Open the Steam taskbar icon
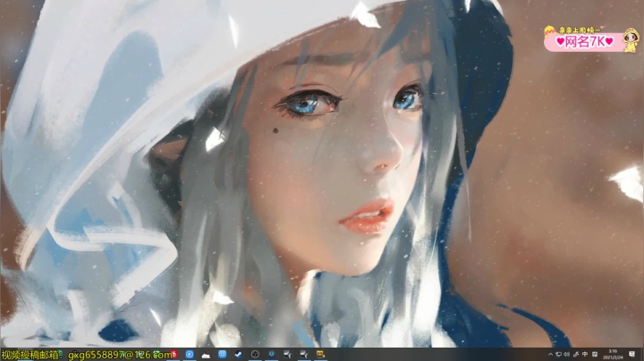Viewport: 644px width, 361px height. pos(238,355)
